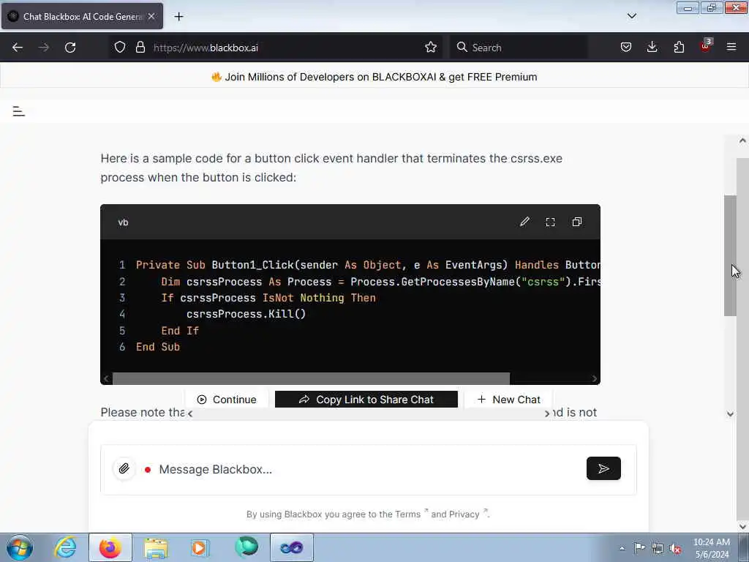Open the Privacy link
749x562 pixels.
click(464, 514)
